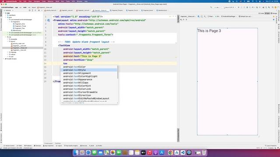Open the Refactor menu
This screenshot has width=280, height=157.
[51, 1]
